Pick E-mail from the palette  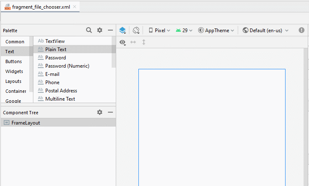(x=73, y=74)
